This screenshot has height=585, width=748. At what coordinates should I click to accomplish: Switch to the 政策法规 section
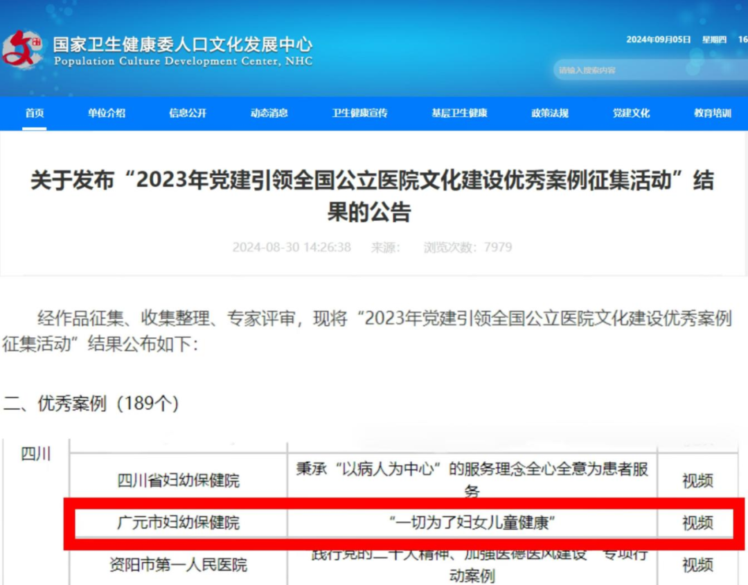pos(550,113)
